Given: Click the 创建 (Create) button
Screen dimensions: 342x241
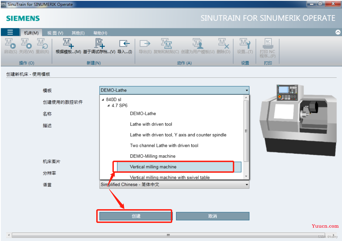Looking at the screenshot, I should click(136, 216).
